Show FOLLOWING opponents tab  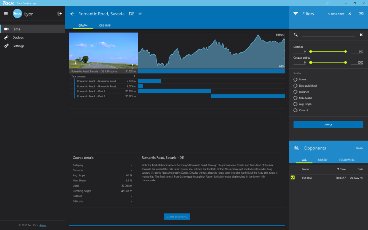[x=347, y=160]
